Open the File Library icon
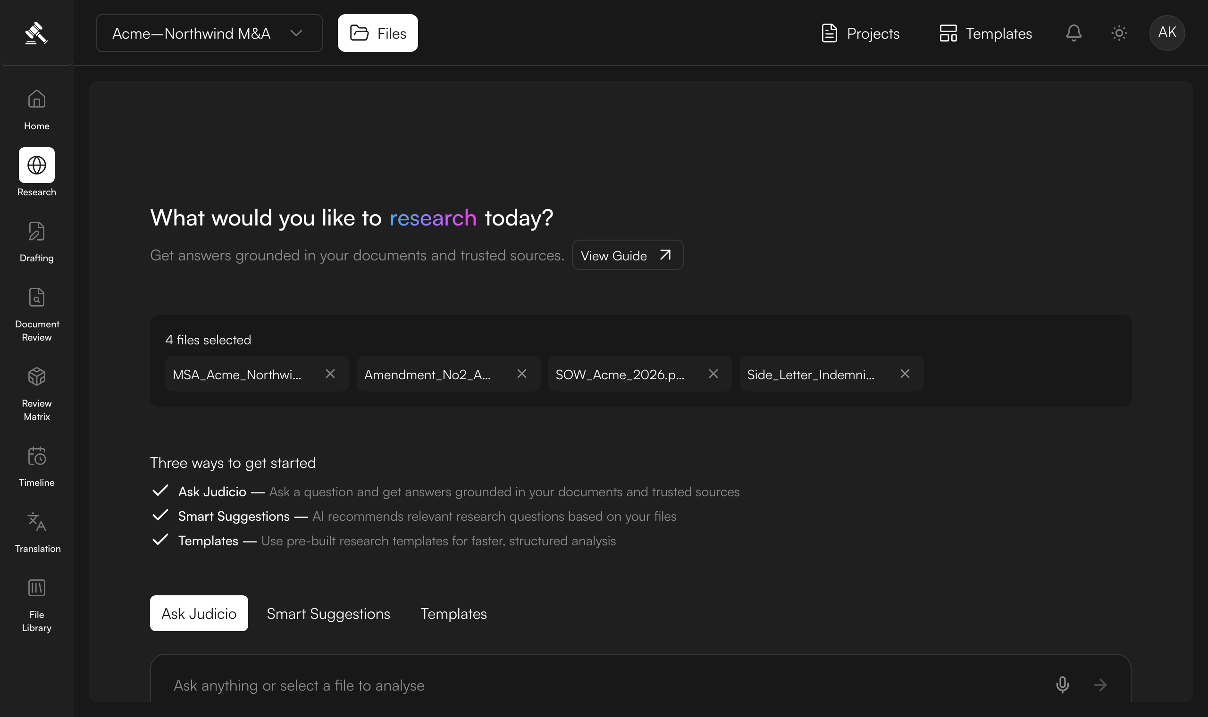Screen dimensions: 1208x717 [x=37, y=588]
